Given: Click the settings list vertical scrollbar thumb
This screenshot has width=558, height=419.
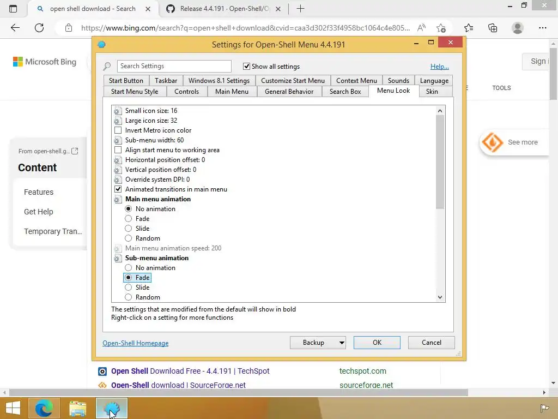Looking at the screenshot, I should [x=440, y=162].
